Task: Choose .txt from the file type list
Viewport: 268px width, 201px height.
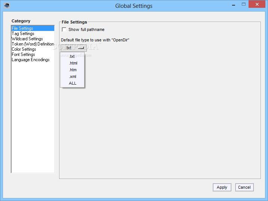Action: tap(72, 56)
